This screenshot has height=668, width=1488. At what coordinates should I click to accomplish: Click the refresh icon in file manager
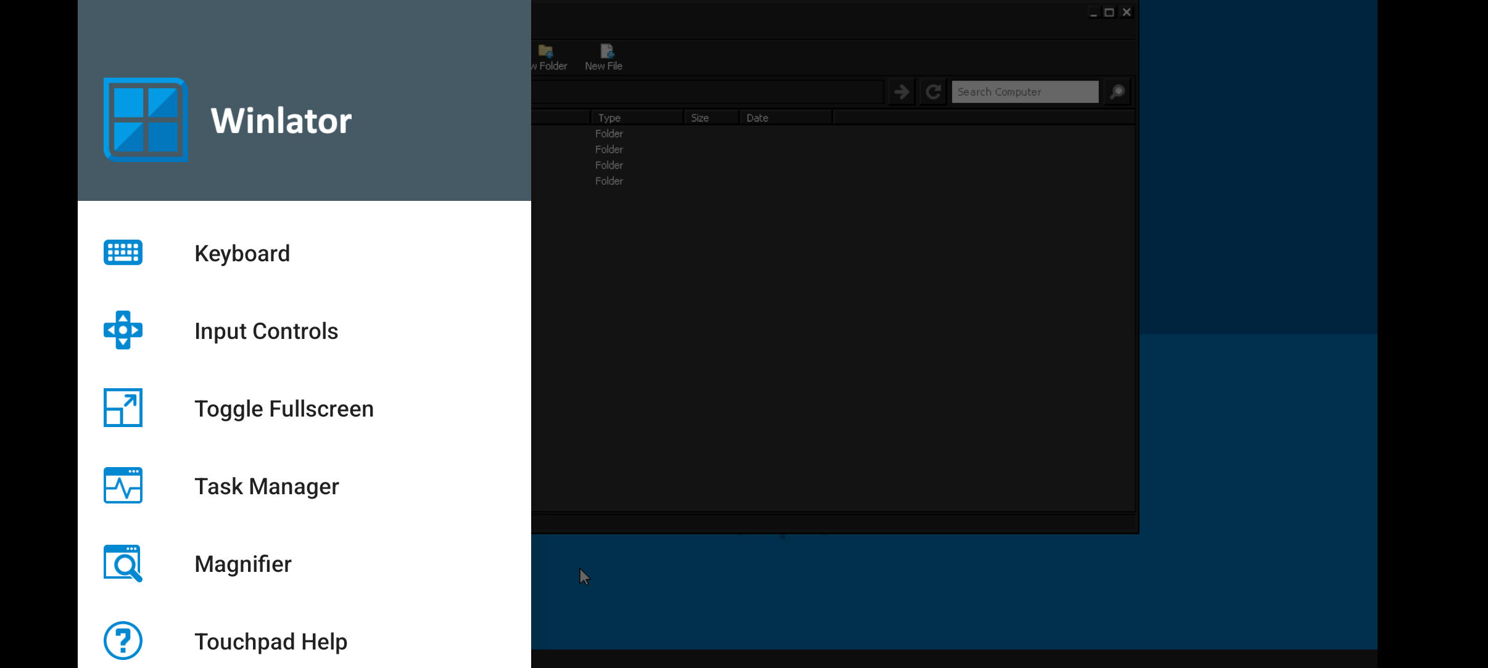[x=933, y=92]
